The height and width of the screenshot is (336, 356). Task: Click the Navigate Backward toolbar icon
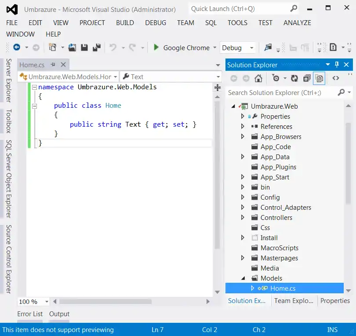(17, 47)
